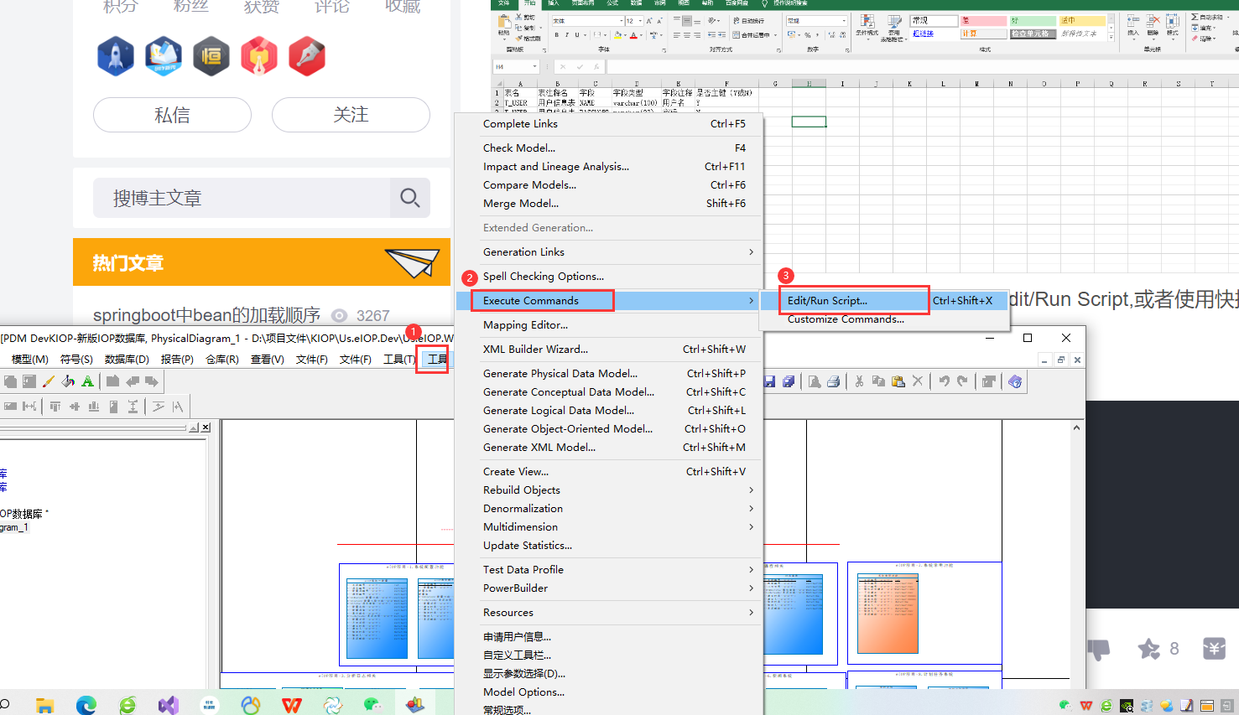This screenshot has width=1239, height=715.
Task: Click the Edit/Run Script submenu entry
Action: (x=827, y=300)
